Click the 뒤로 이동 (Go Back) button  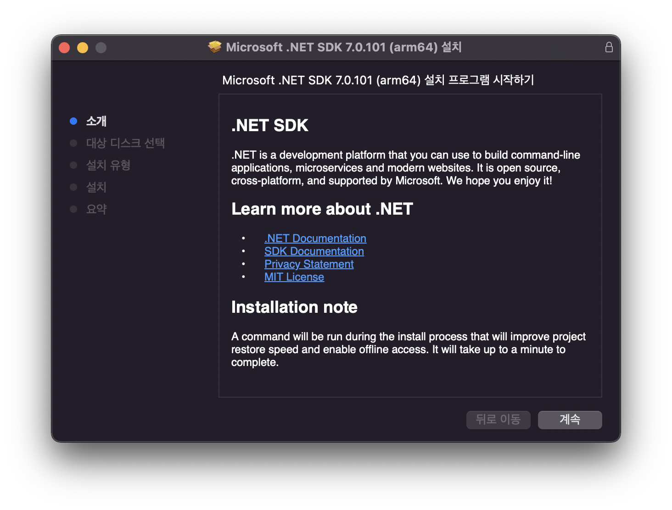point(498,420)
